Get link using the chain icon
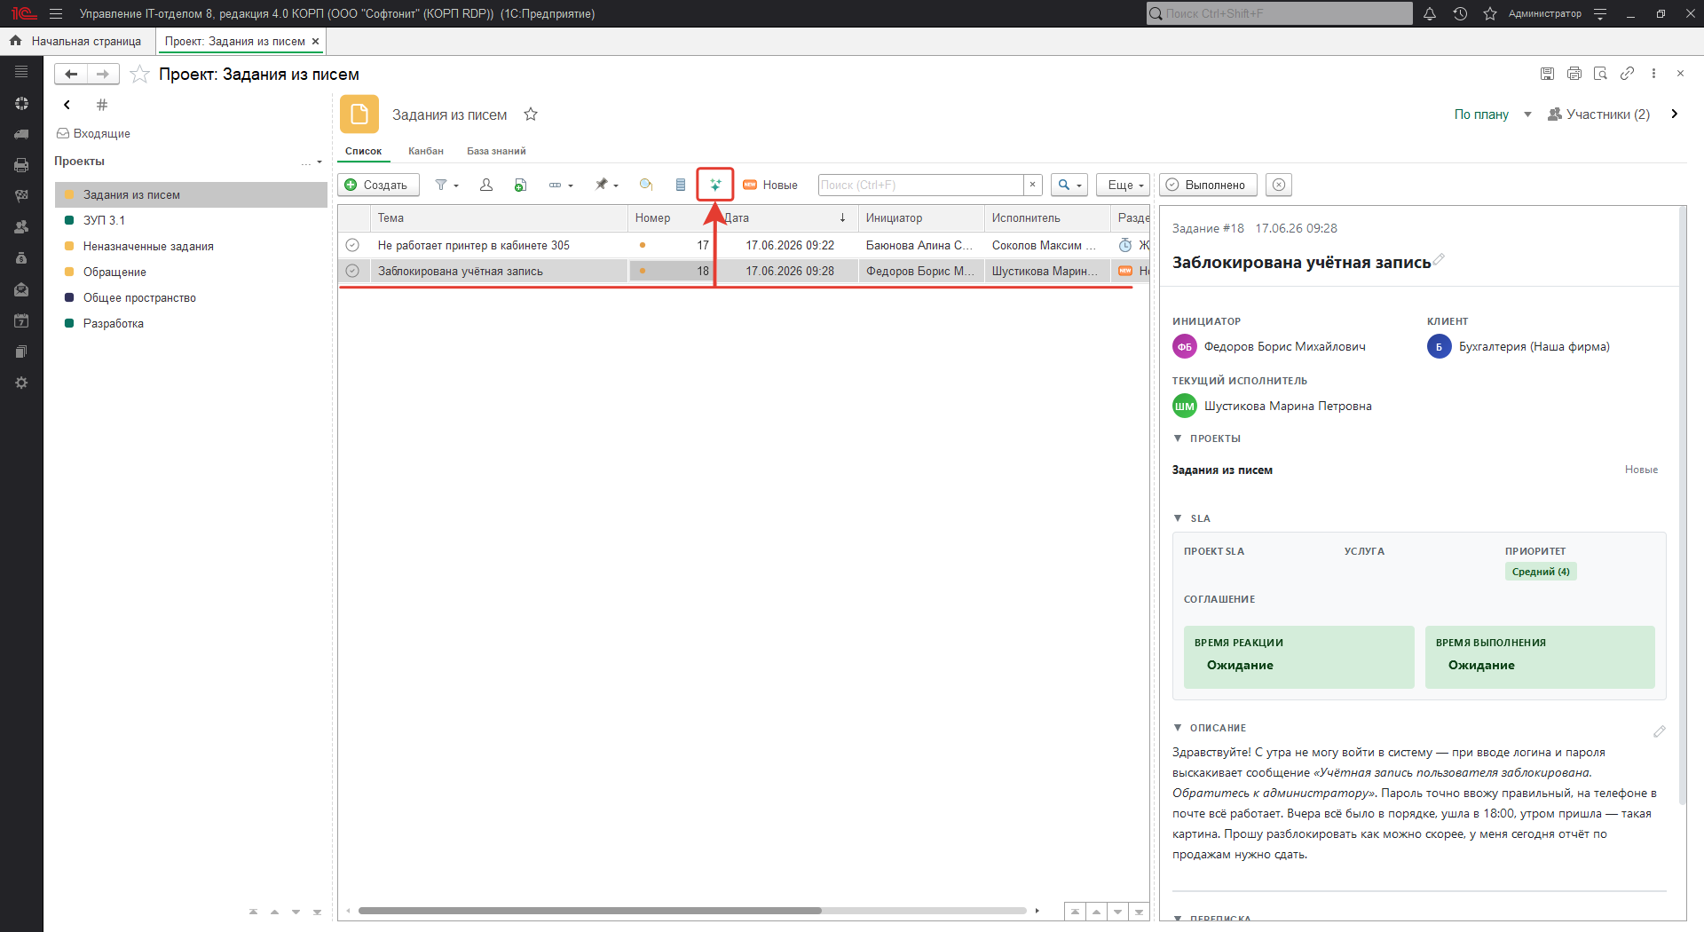 pyautogui.click(x=1627, y=74)
